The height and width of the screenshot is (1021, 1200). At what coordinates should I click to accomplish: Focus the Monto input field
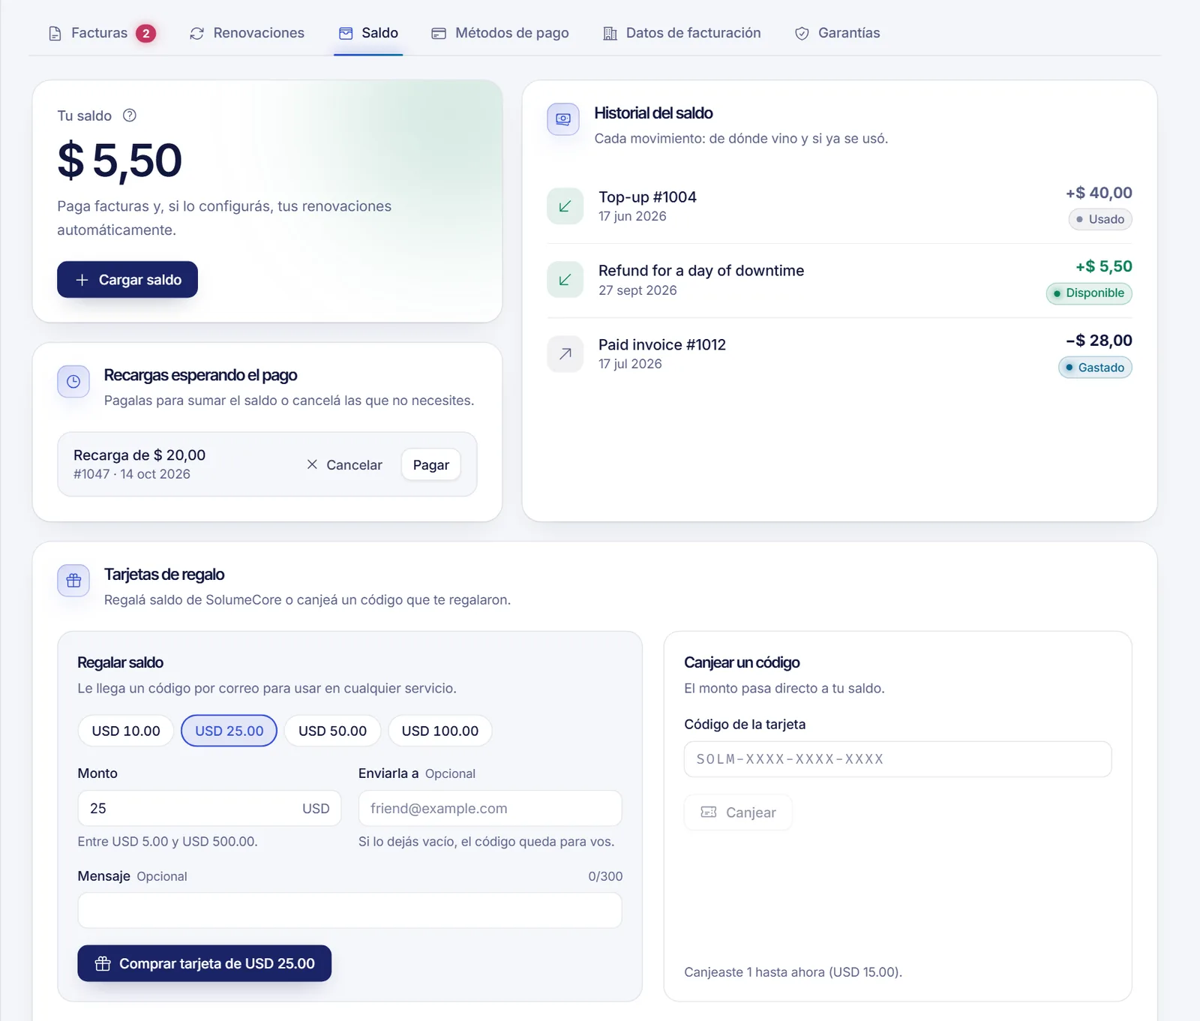[209, 809]
